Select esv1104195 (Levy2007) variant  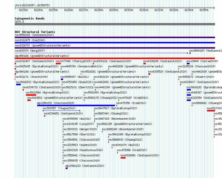78,124
